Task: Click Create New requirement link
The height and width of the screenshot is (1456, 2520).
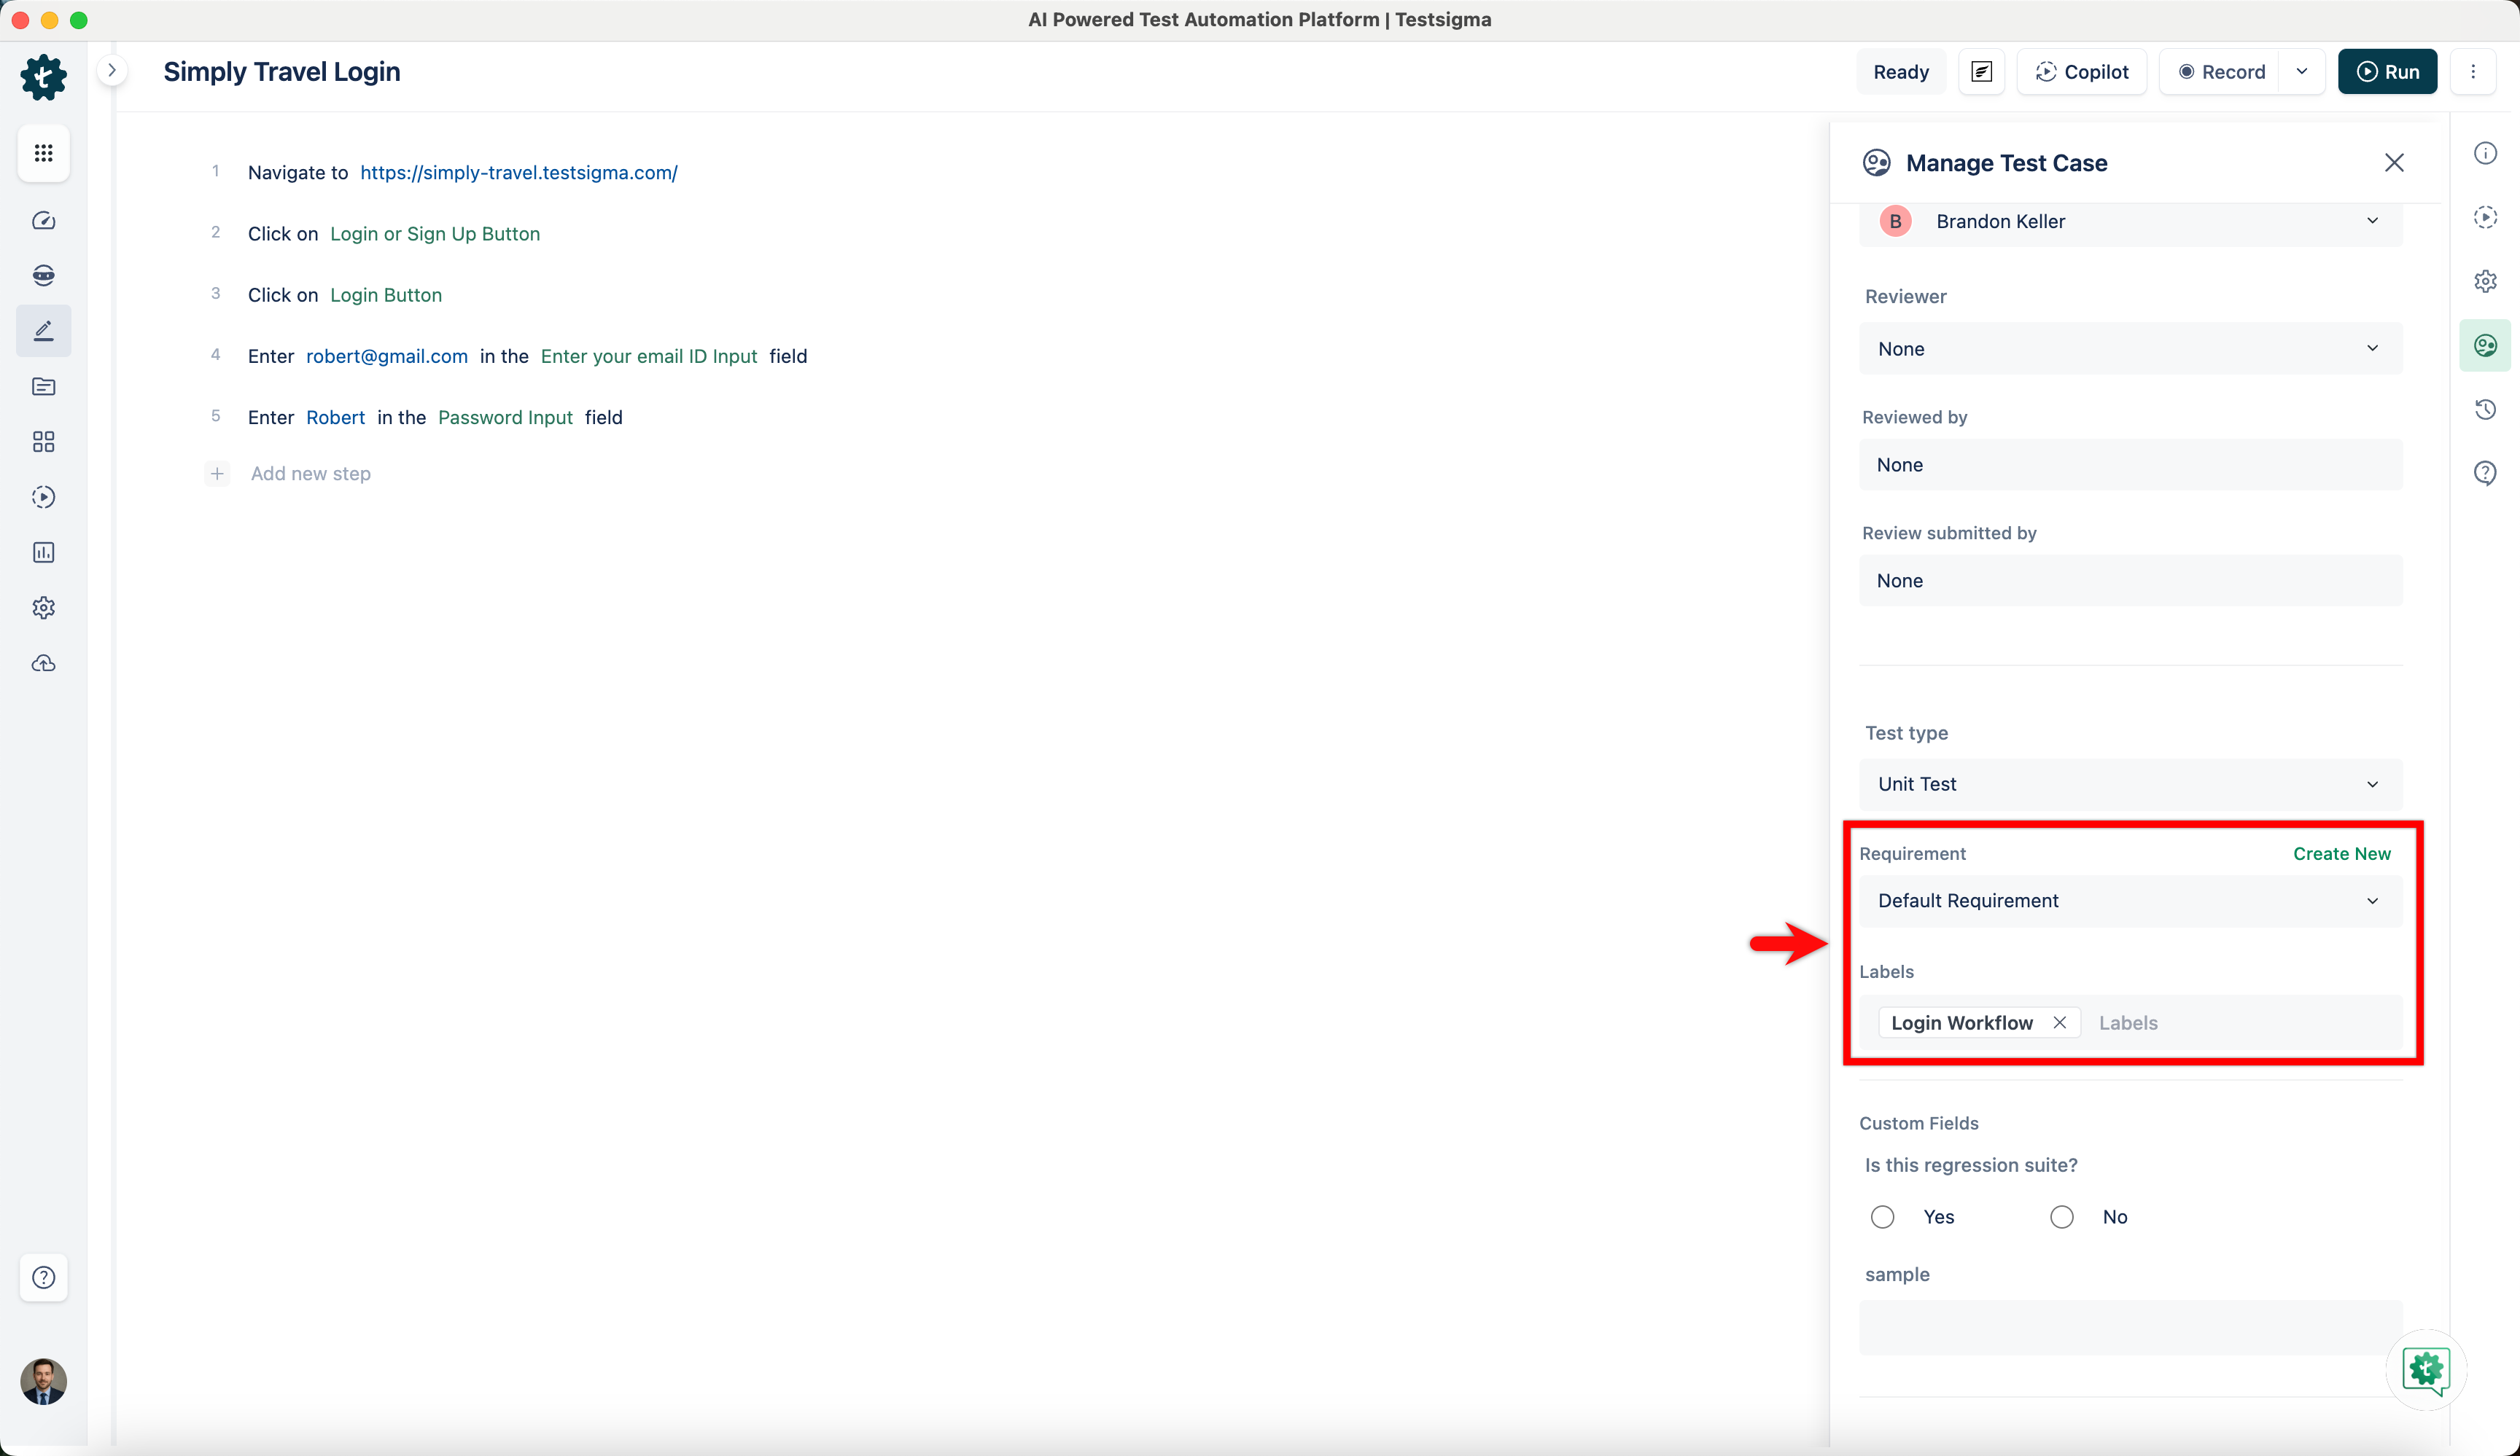Action: point(2341,853)
